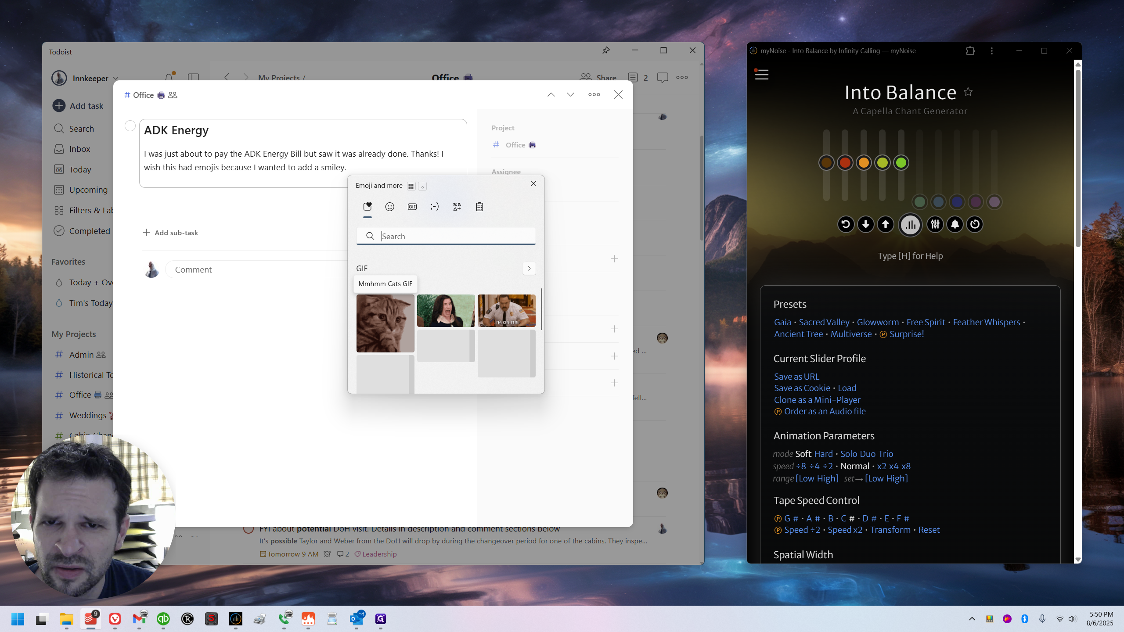Open the Kaomoji tab in emoji panel
This screenshot has height=632, width=1124.
[x=434, y=207]
